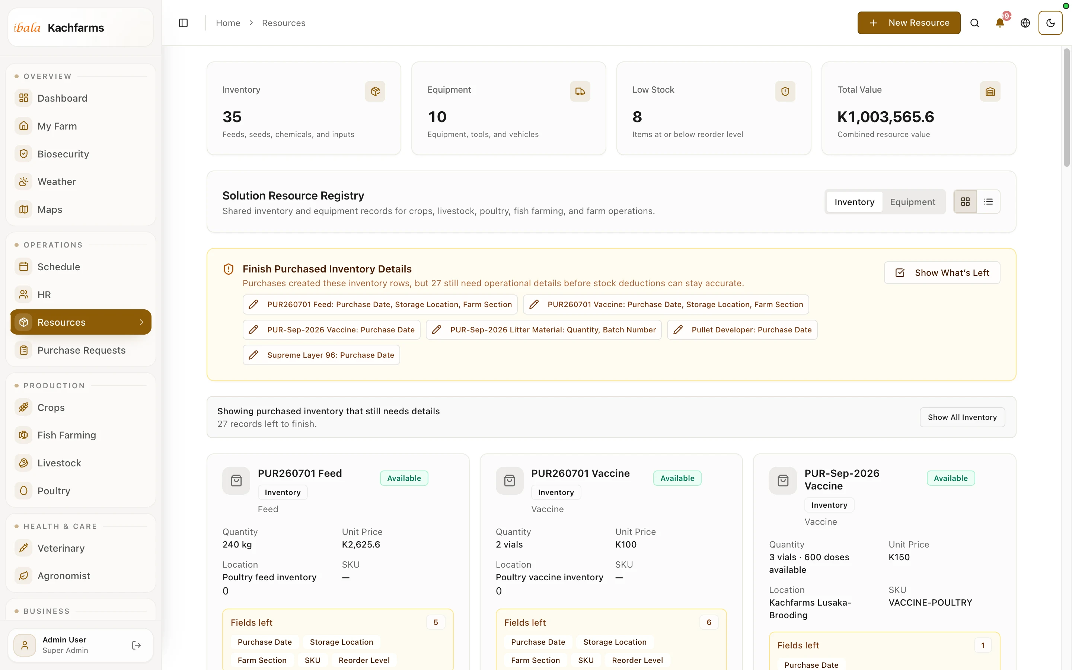This screenshot has height=670, width=1072.
Task: Edit PUR-Sep-2026 Litter Material chip
Action: pyautogui.click(x=543, y=330)
